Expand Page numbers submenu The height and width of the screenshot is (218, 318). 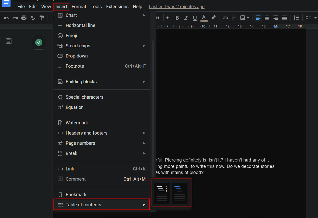[102, 143]
